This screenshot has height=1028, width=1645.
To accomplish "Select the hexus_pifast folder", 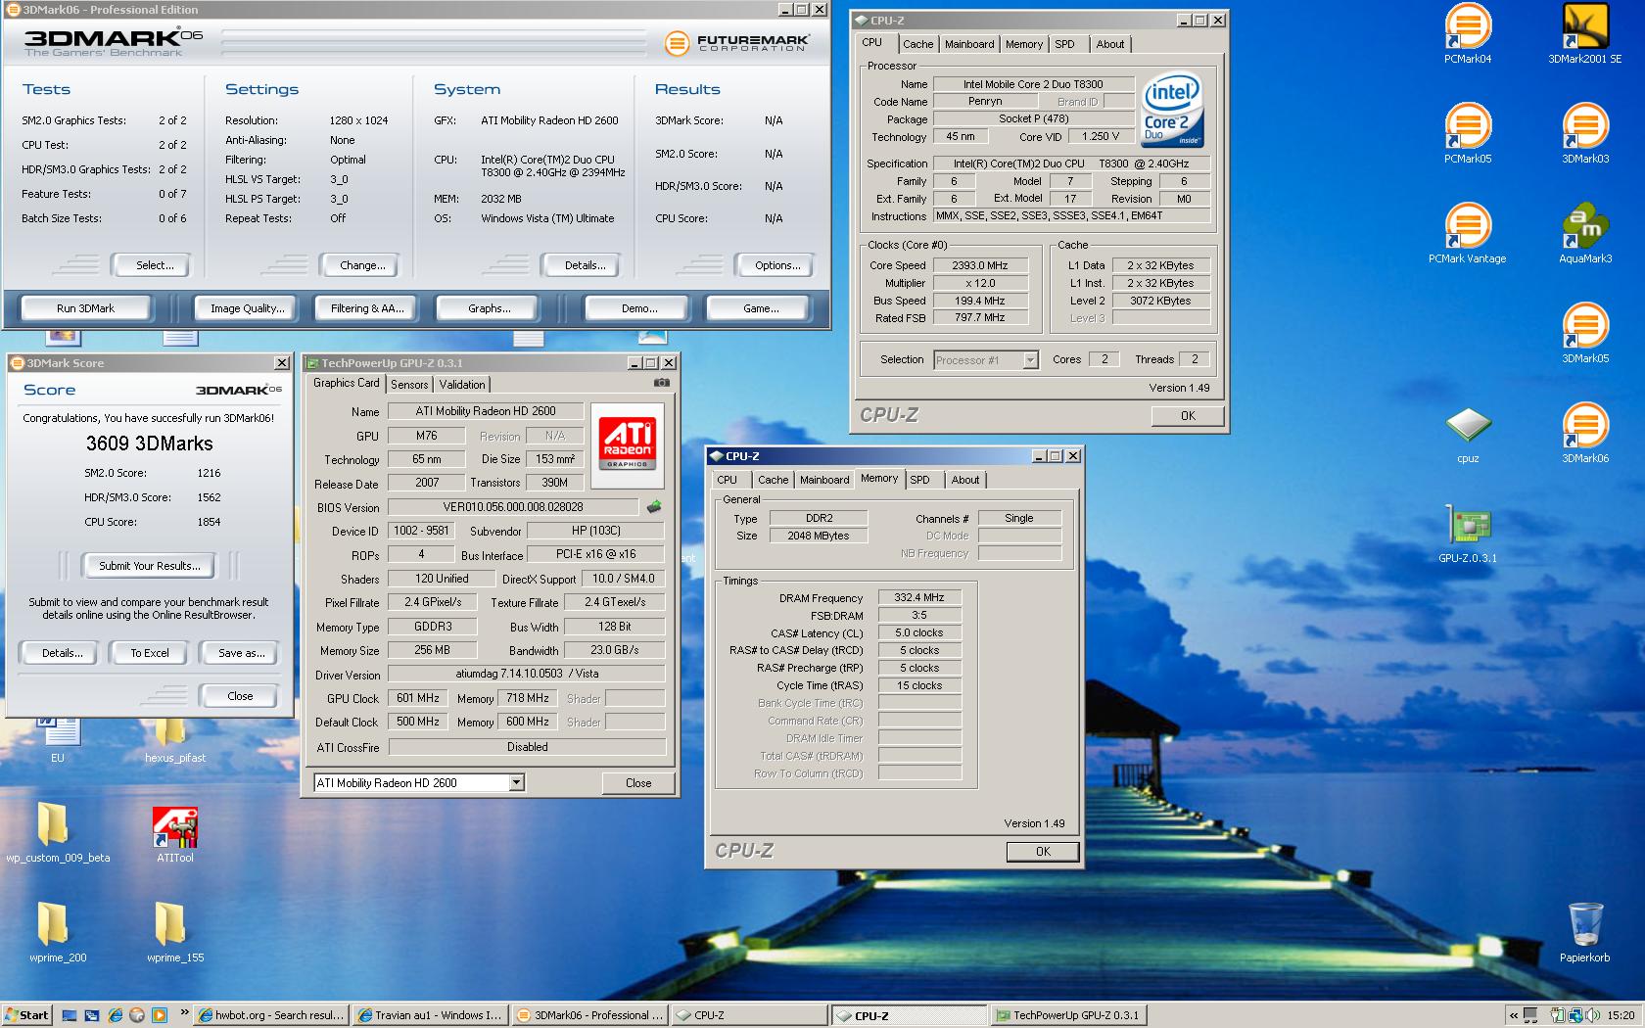I will click(175, 741).
